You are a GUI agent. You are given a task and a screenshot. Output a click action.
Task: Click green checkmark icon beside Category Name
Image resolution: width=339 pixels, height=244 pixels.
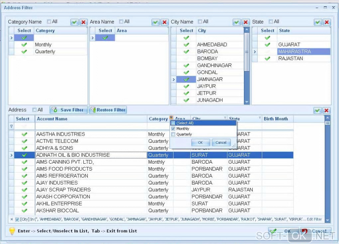coord(74,22)
